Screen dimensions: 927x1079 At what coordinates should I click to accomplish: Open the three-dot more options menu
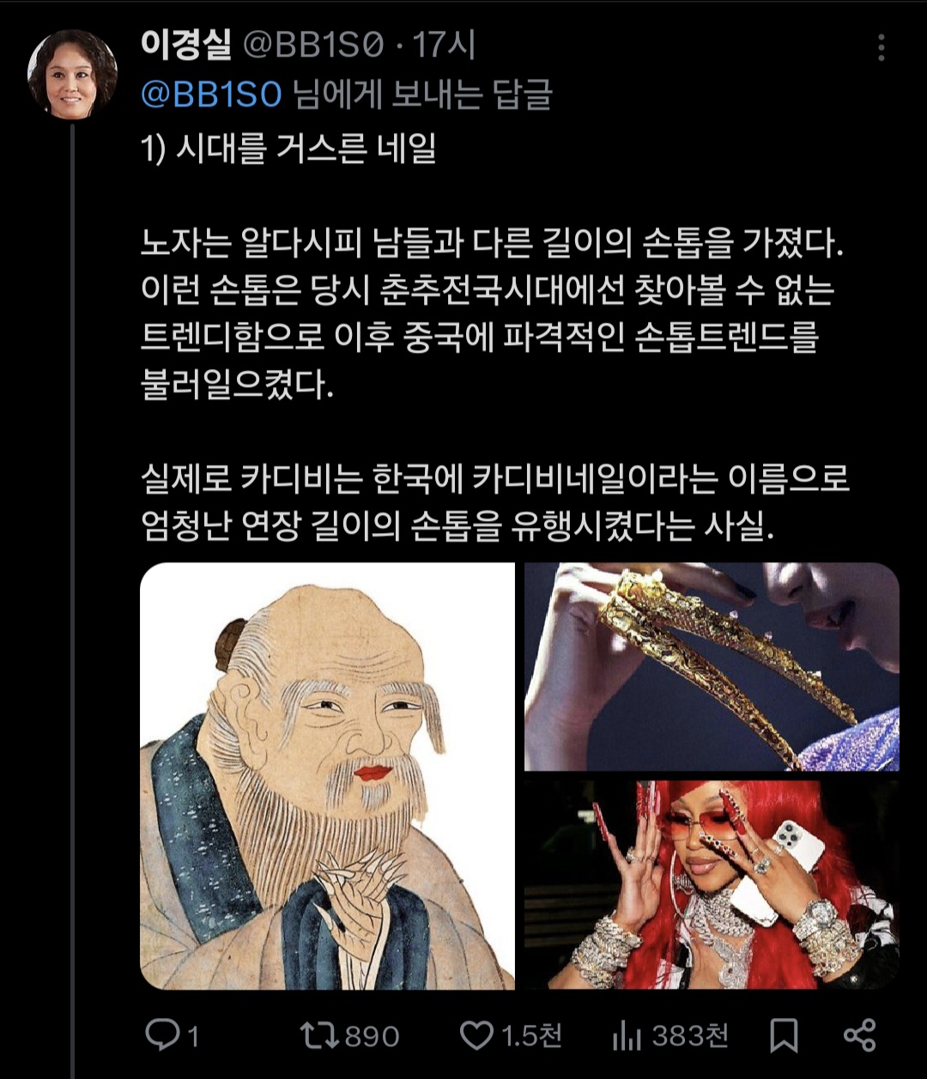tap(881, 48)
